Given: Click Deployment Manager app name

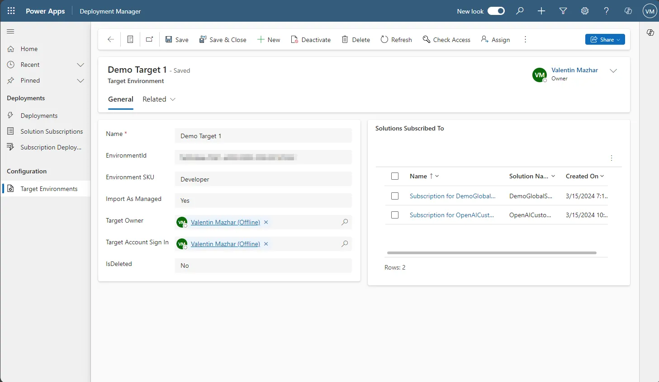Looking at the screenshot, I should [x=110, y=11].
